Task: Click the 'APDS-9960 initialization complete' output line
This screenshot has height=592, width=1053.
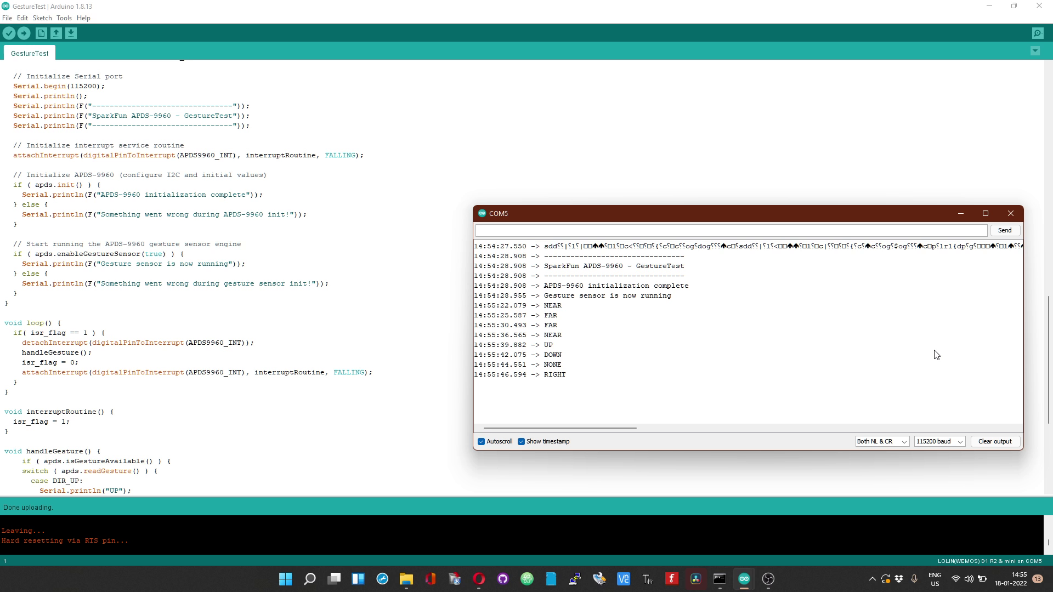Action: click(581, 286)
